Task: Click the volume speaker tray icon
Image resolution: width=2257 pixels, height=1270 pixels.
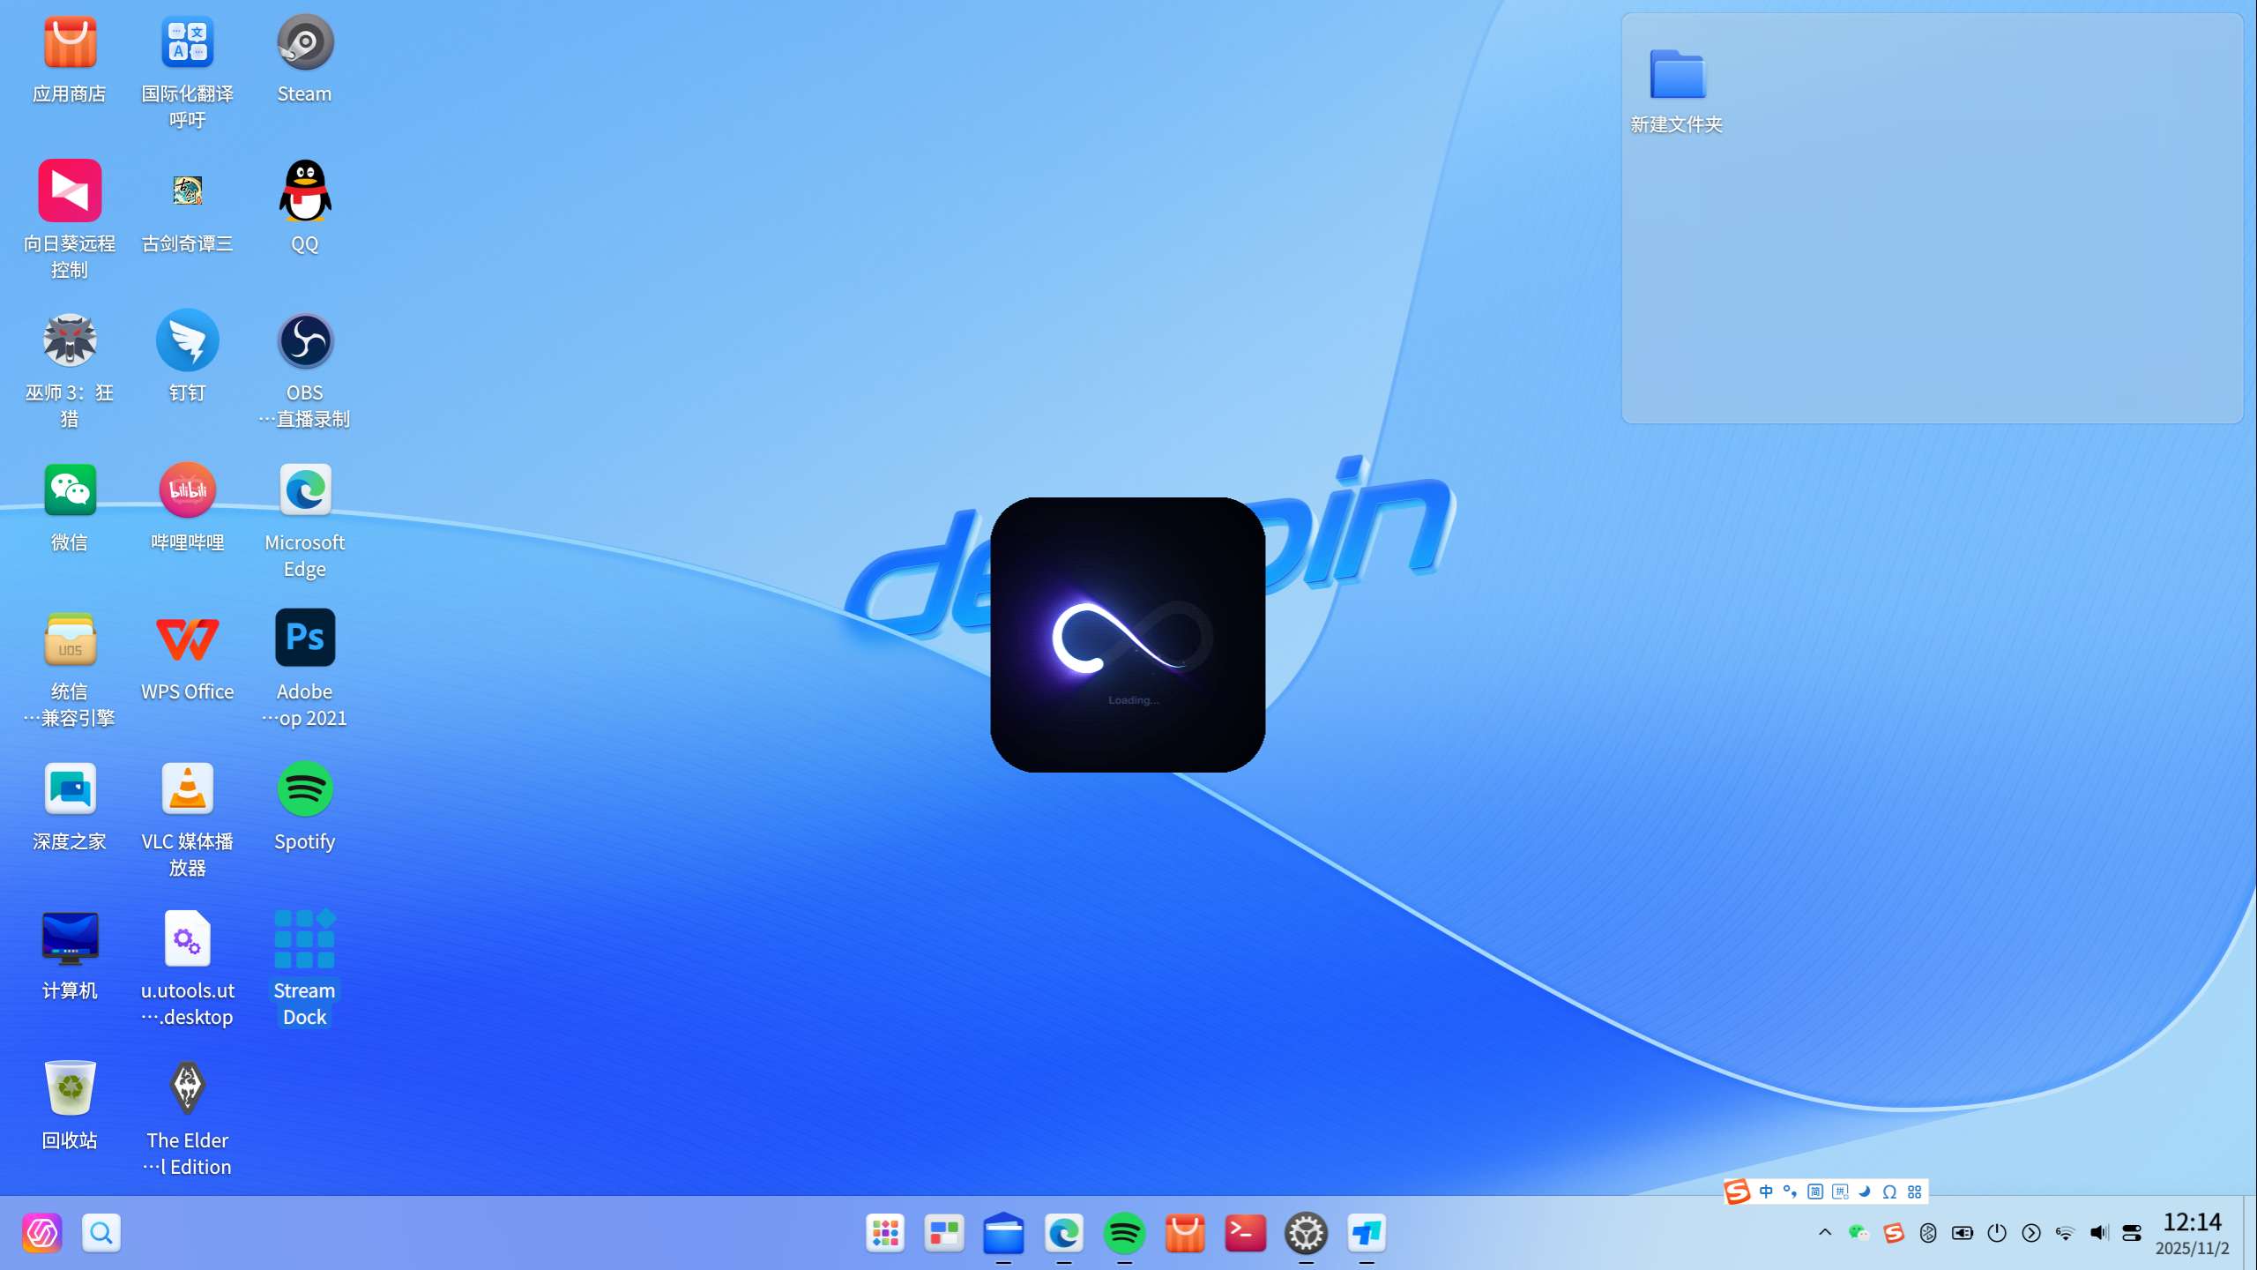Action: 2098,1233
